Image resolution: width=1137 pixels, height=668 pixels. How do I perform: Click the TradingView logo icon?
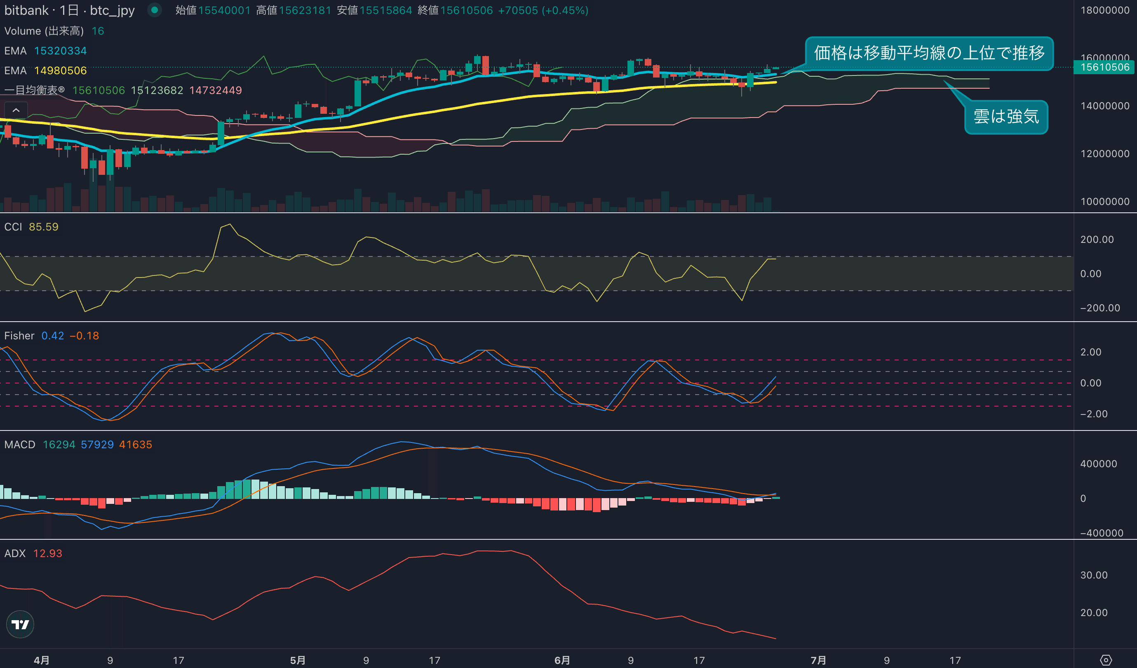[20, 624]
